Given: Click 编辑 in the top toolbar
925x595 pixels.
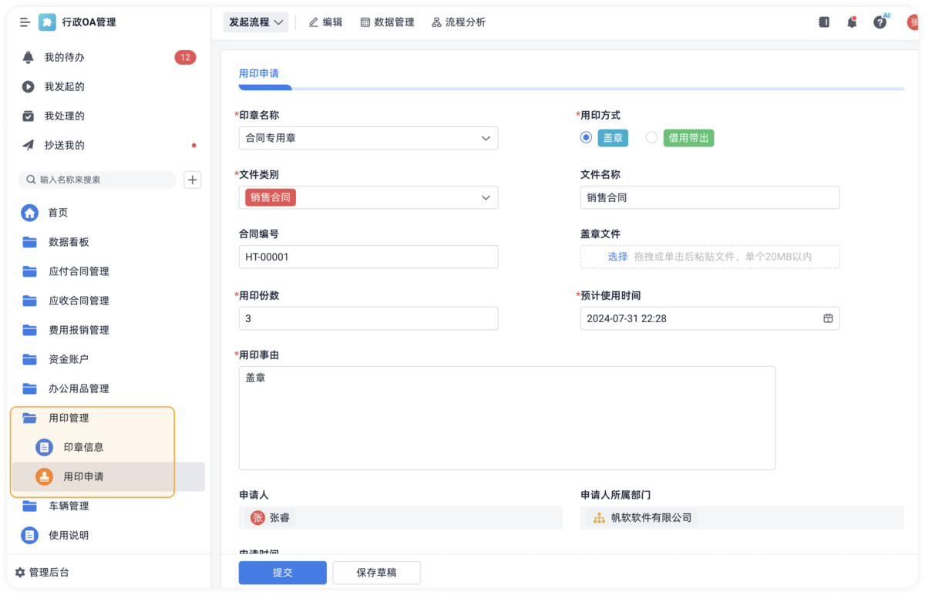Looking at the screenshot, I should click(325, 22).
